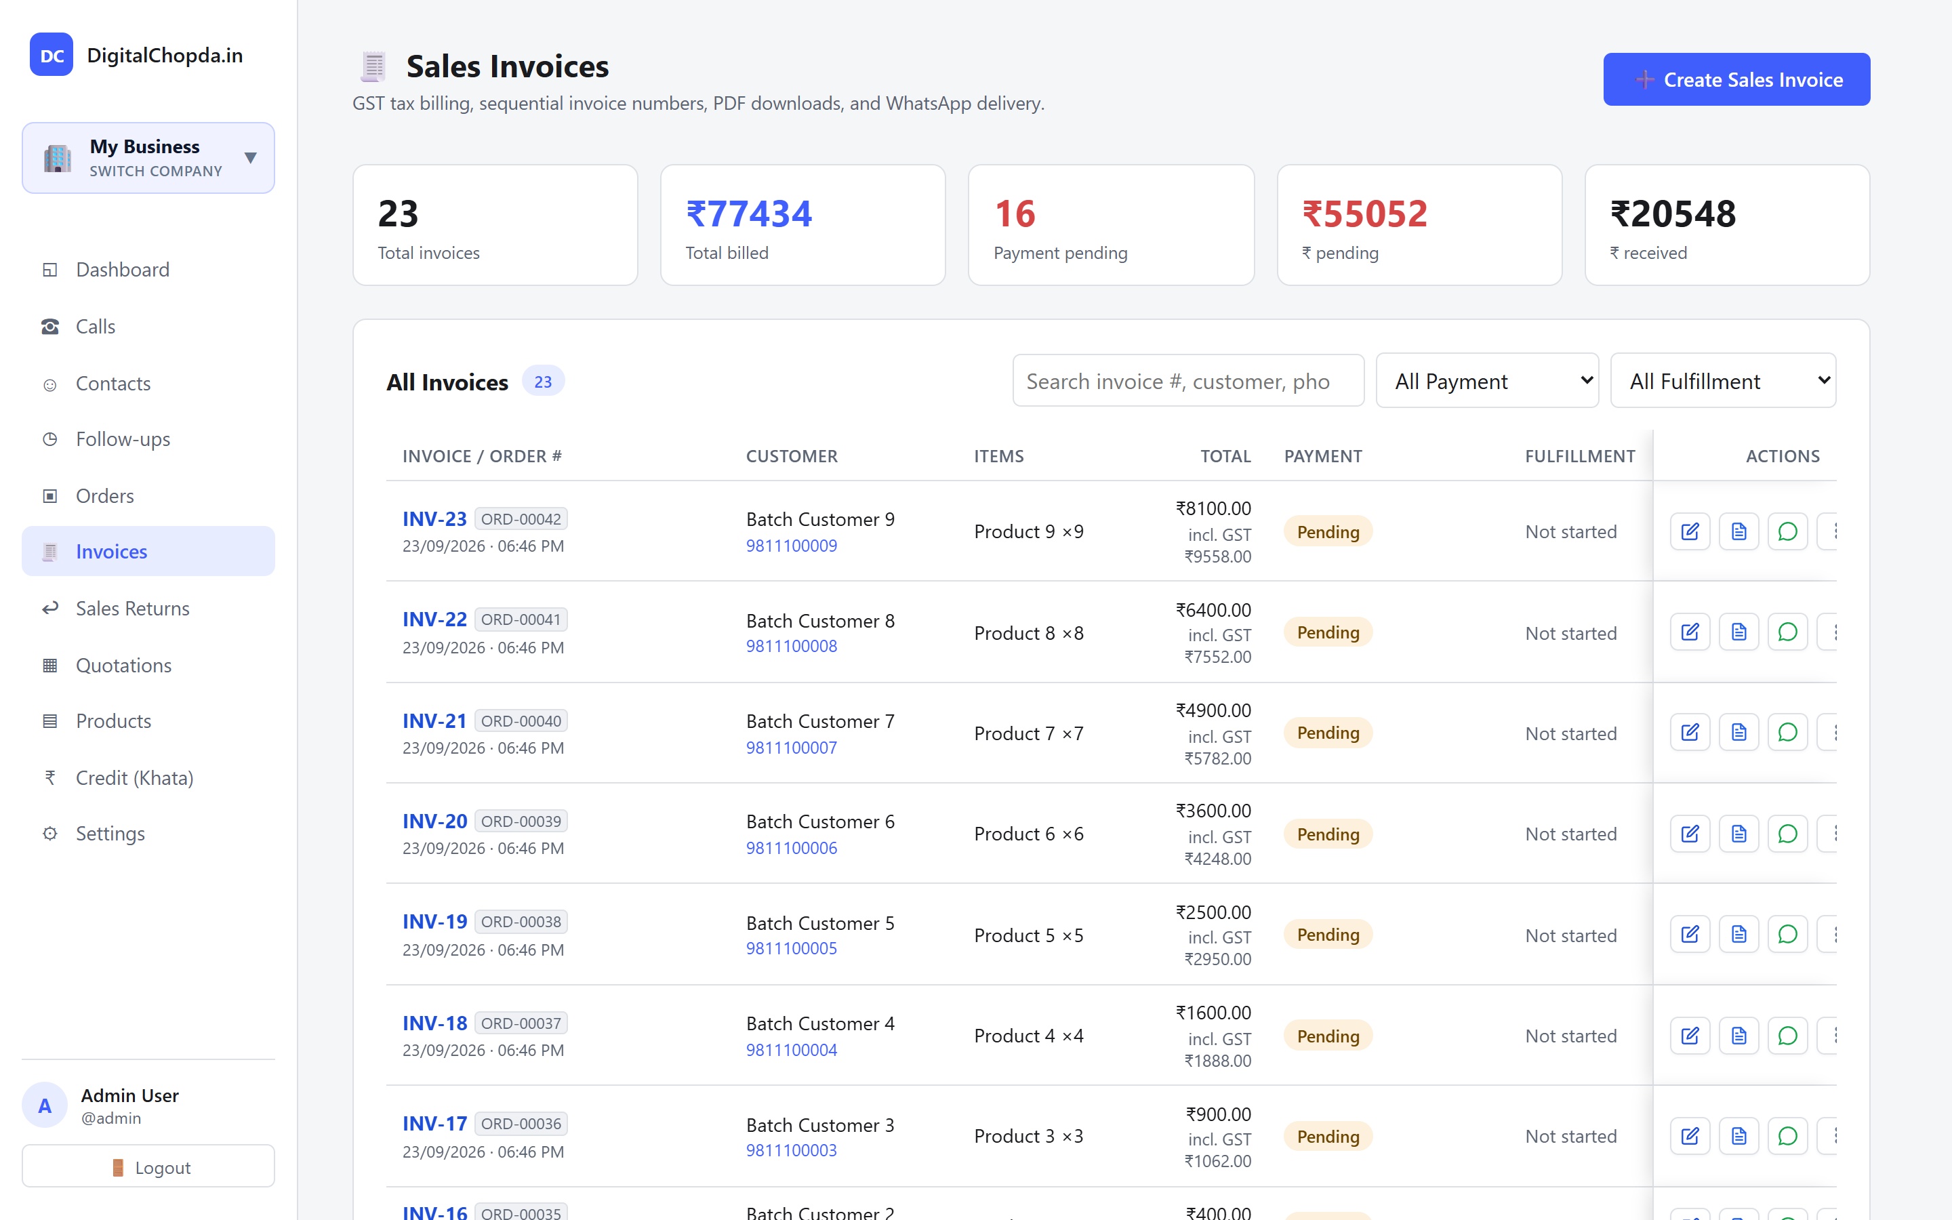Click phone number 9811100008
This screenshot has height=1220, width=1952.
pyautogui.click(x=791, y=647)
